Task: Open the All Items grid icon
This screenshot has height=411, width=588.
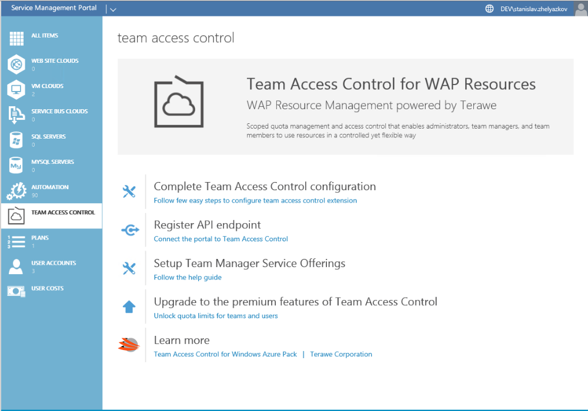Action: pos(16,39)
